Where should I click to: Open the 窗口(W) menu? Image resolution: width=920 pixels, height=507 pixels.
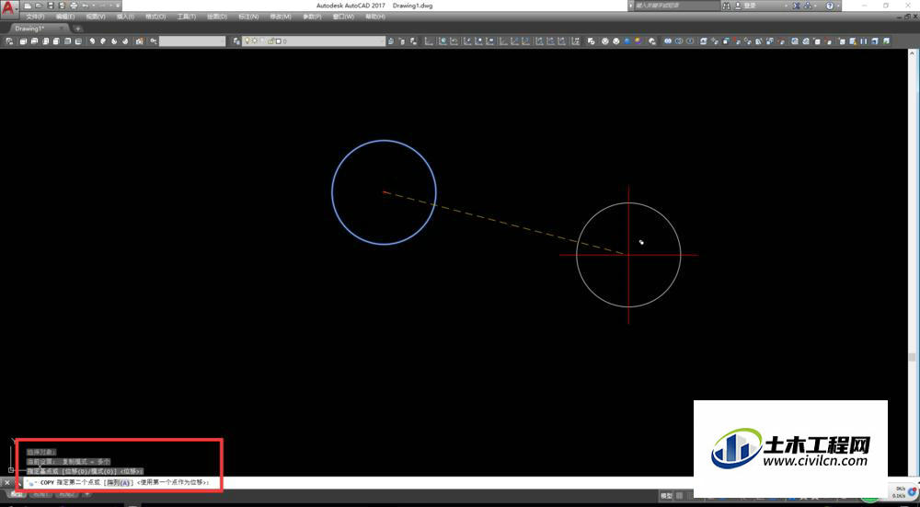343,17
